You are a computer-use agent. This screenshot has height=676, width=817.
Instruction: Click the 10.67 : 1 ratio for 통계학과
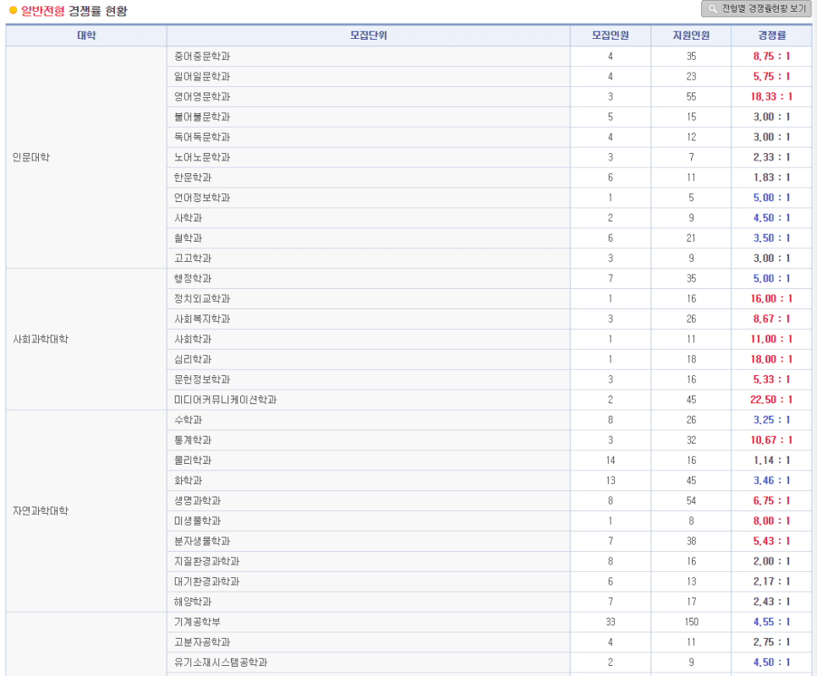(771, 440)
